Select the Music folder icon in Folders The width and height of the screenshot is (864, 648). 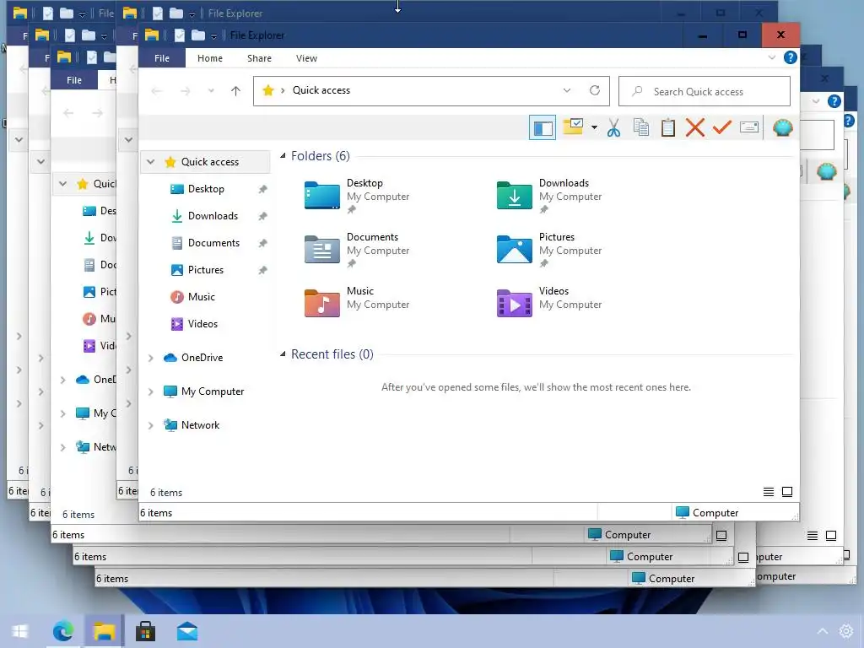coord(321,303)
